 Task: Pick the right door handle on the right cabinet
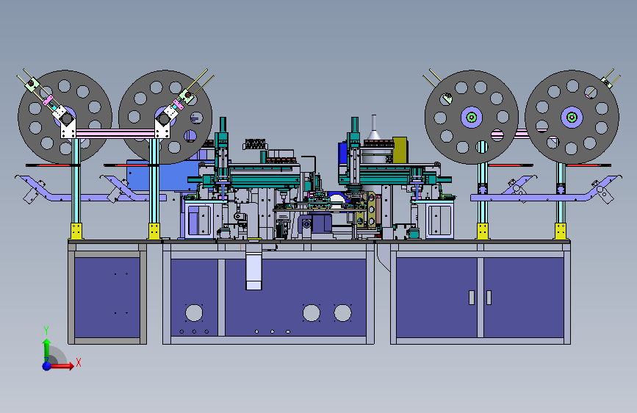pyautogui.click(x=489, y=297)
